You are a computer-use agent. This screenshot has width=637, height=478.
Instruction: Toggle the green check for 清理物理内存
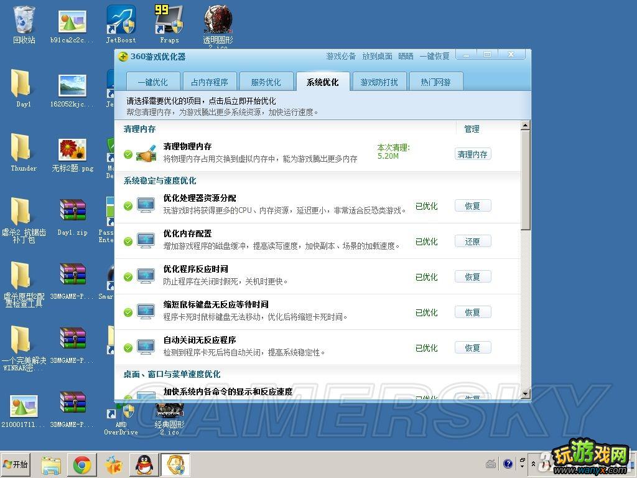tap(128, 154)
